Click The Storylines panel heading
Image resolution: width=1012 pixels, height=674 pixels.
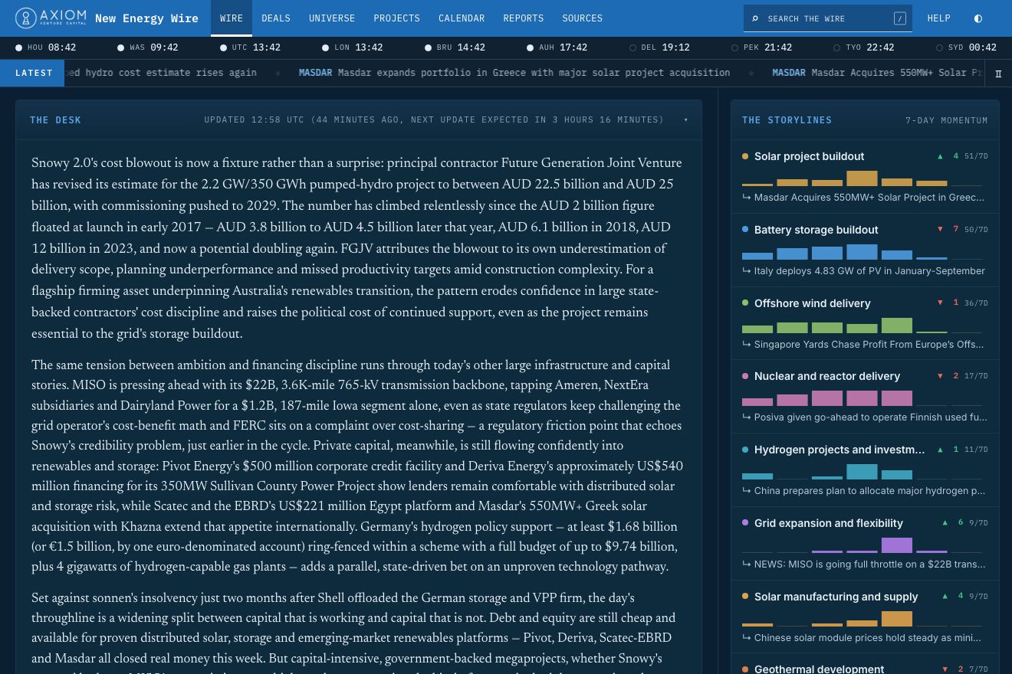click(x=787, y=120)
